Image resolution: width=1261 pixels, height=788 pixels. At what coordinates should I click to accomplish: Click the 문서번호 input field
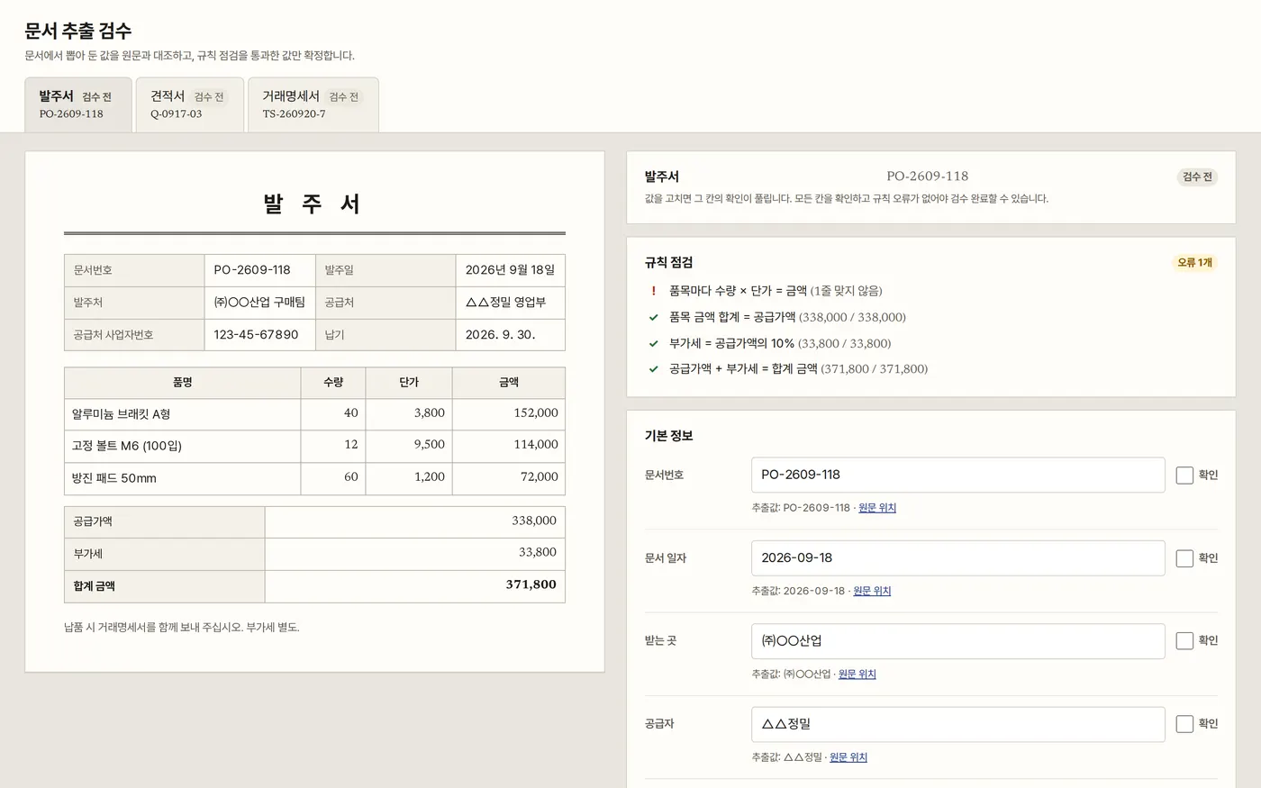click(957, 475)
